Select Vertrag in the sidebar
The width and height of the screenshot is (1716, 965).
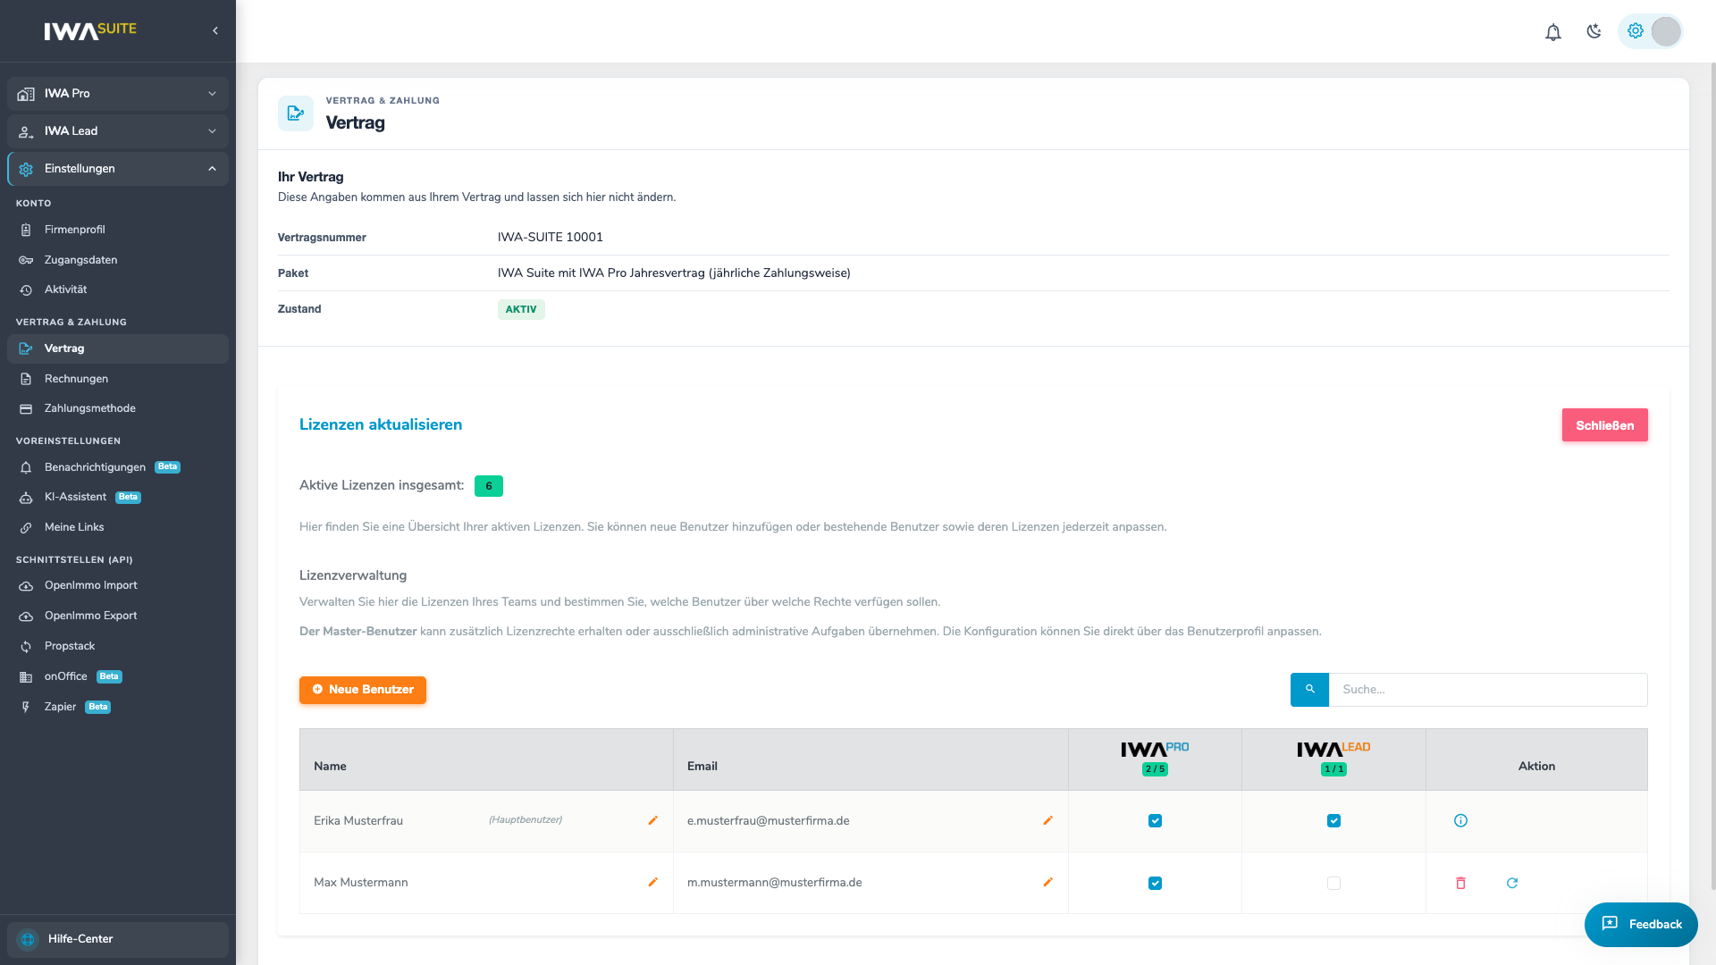118,348
